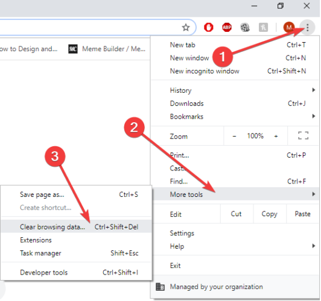Open the ABP Adblock Plus extension

click(227, 27)
